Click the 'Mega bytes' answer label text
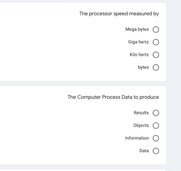The height and width of the screenshot is (171, 181). tap(137, 30)
